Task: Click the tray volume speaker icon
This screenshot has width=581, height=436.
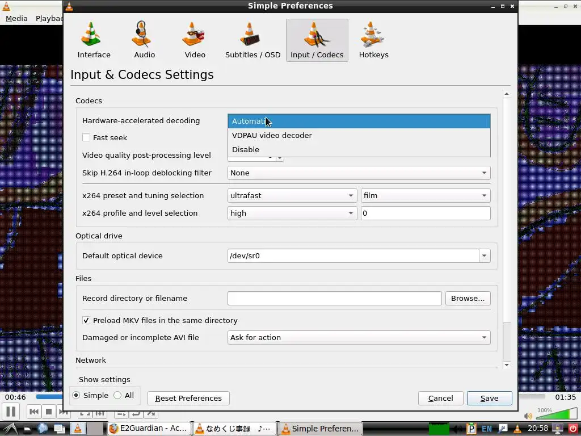Action: click(x=458, y=429)
